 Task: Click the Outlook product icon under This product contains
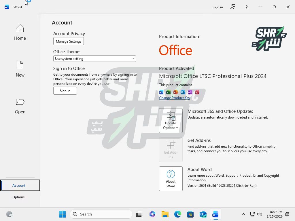click(183, 92)
